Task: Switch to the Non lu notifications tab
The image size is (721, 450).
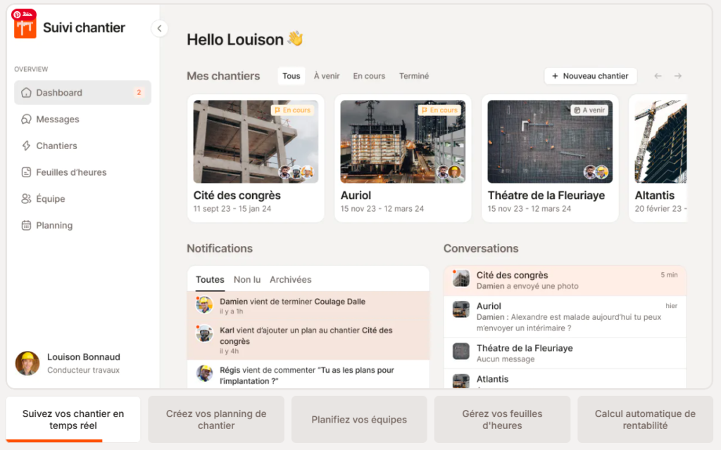Action: [x=247, y=280]
